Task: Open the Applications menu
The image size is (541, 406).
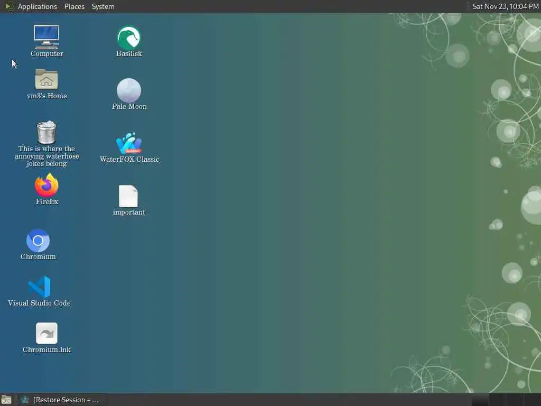Action: click(38, 6)
